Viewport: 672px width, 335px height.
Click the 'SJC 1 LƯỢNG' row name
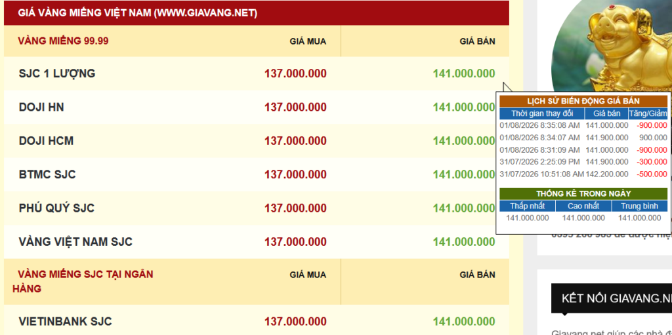[57, 73]
